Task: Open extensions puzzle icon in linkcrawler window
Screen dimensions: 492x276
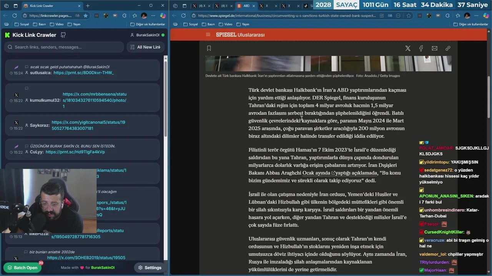Action: click(124, 16)
